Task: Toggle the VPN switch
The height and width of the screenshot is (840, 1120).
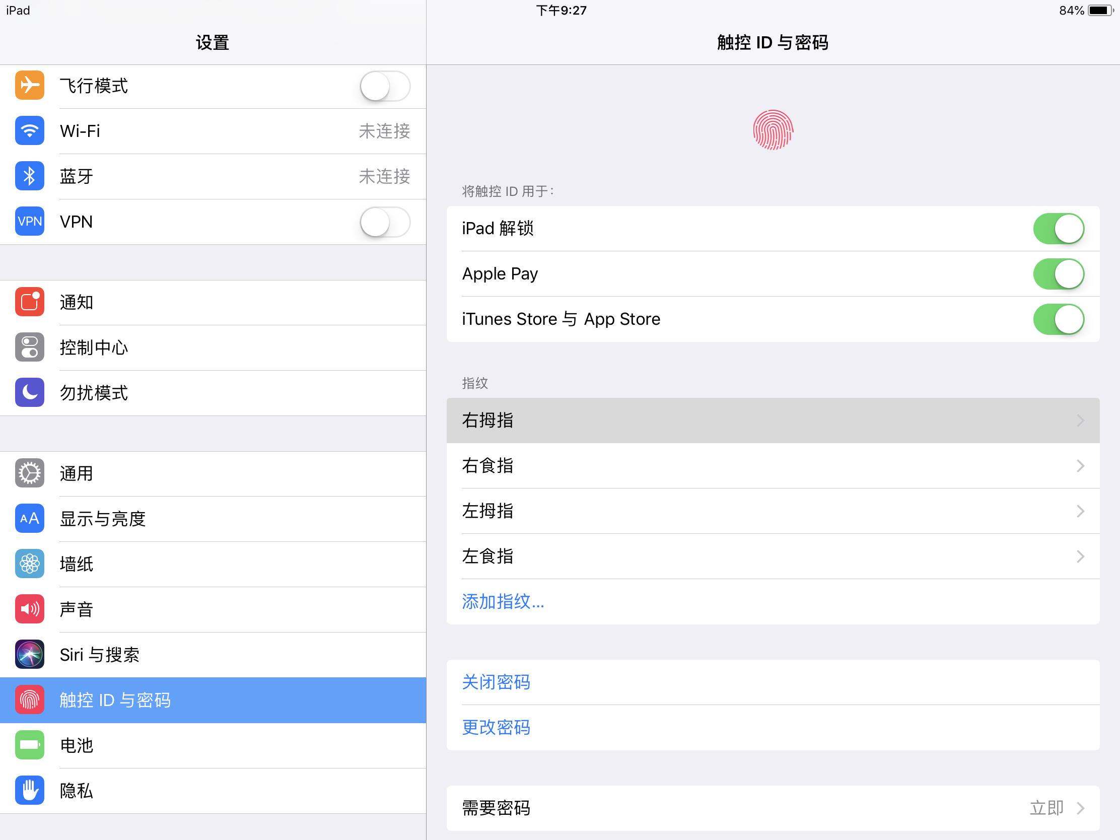Action: pyautogui.click(x=384, y=222)
